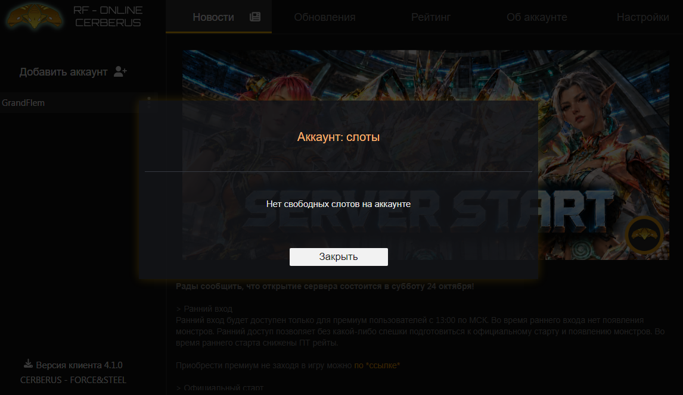Screen dimensions: 683x395
Task: Click Добавить аккаунт in the sidebar
Action: click(x=63, y=72)
